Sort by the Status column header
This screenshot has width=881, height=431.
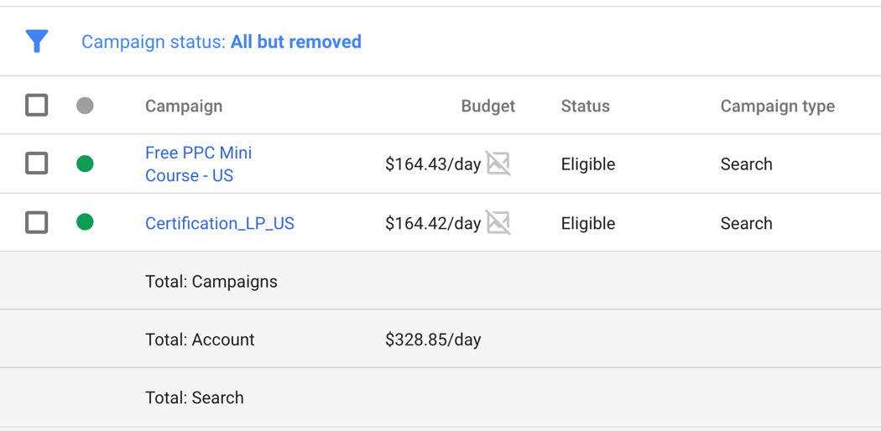[x=585, y=106]
